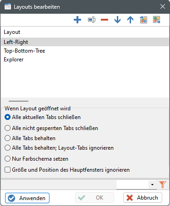170x206 pixels.
Task: Click the rename layout icon
Action: tap(92, 20)
